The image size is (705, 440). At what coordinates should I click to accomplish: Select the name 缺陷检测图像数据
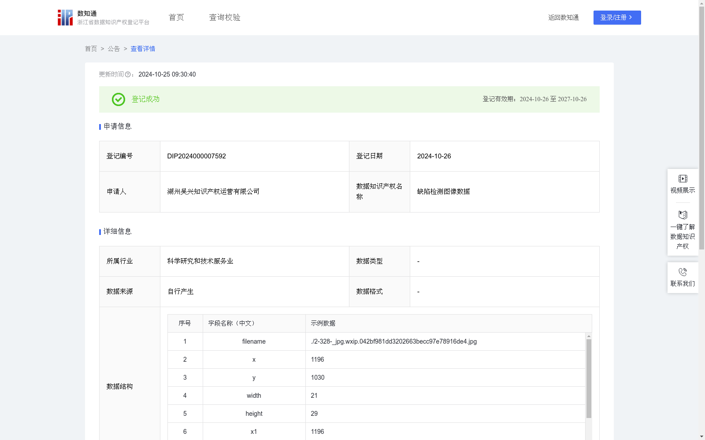pos(443,192)
